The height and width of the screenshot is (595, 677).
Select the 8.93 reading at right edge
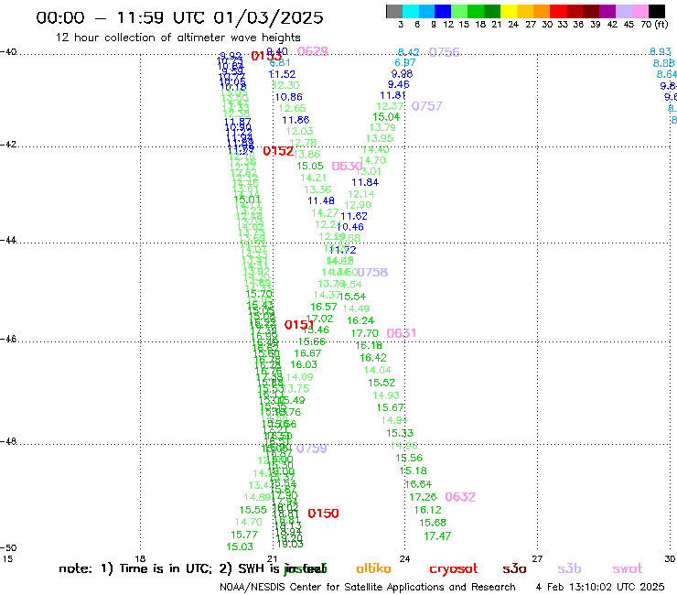661,52
